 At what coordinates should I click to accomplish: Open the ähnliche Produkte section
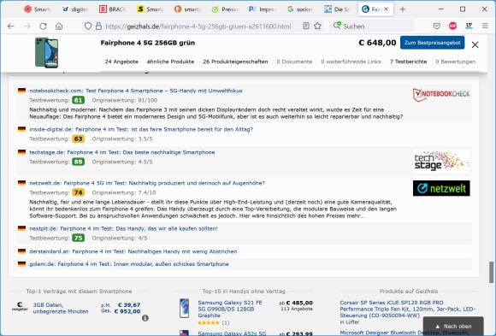pyautogui.click(x=170, y=62)
